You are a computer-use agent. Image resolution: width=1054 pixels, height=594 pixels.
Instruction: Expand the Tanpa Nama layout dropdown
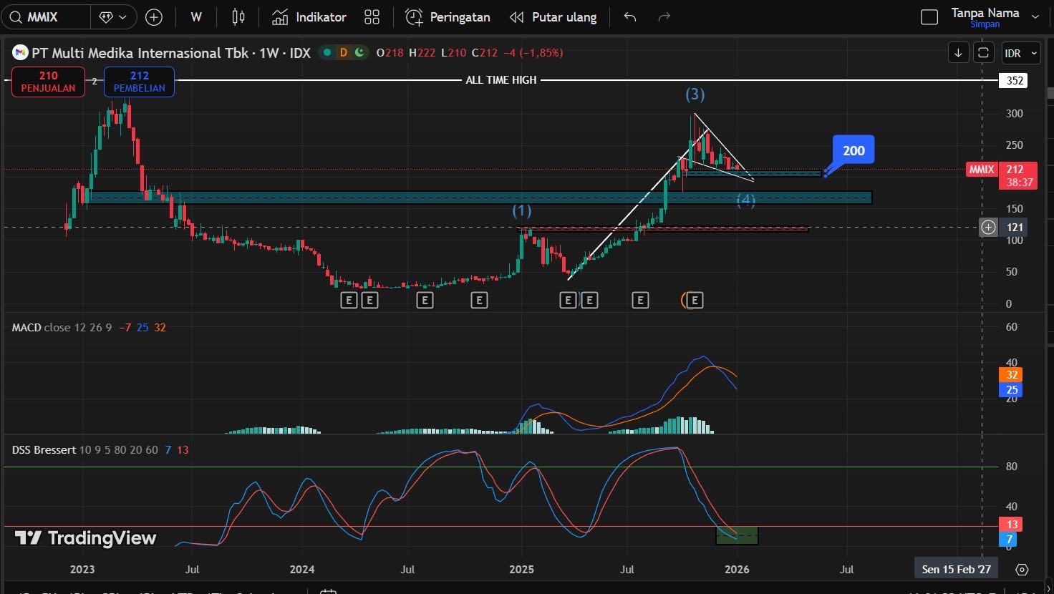tap(1034, 14)
